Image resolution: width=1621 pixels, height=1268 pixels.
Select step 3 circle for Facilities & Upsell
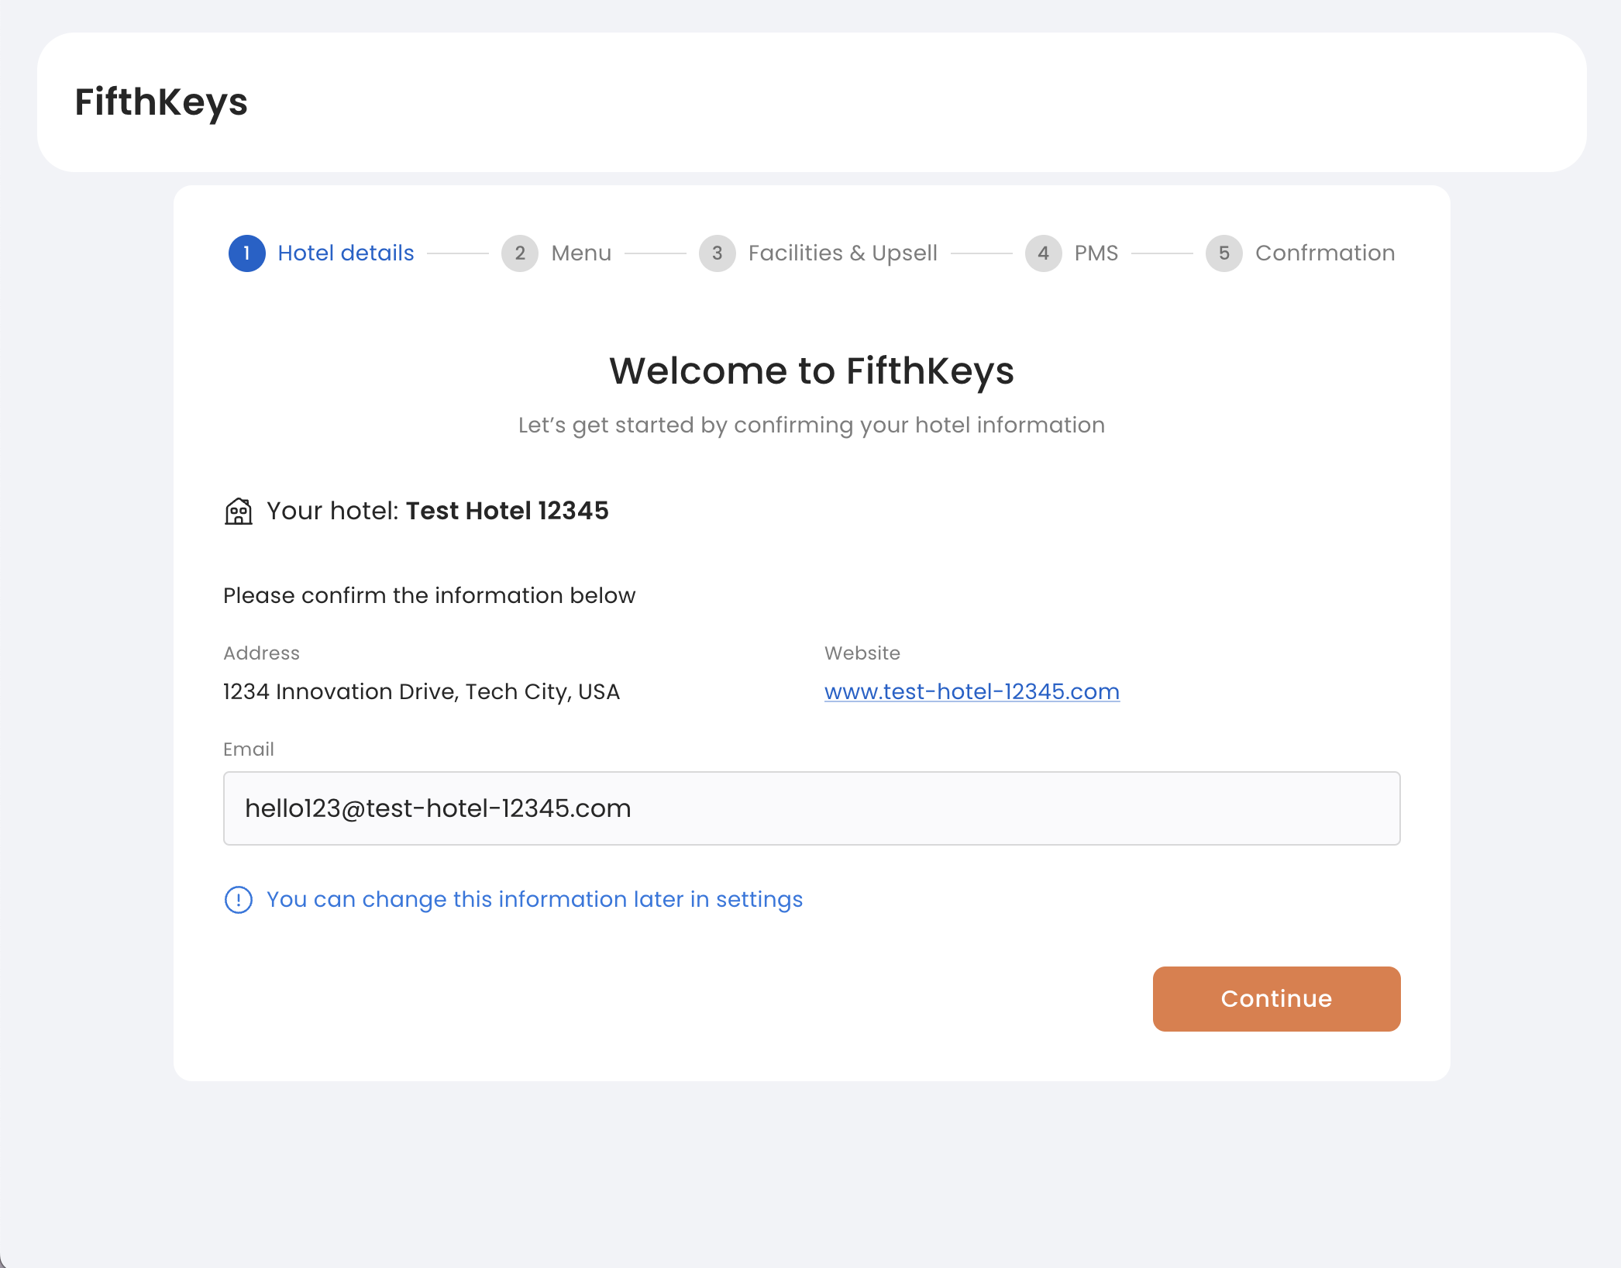tap(718, 253)
